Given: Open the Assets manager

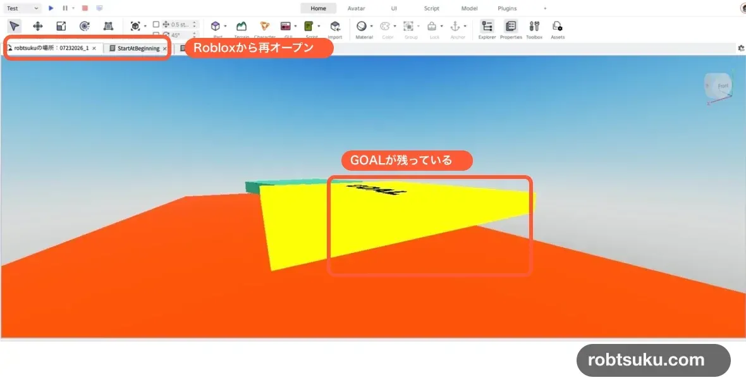Looking at the screenshot, I should (557, 26).
